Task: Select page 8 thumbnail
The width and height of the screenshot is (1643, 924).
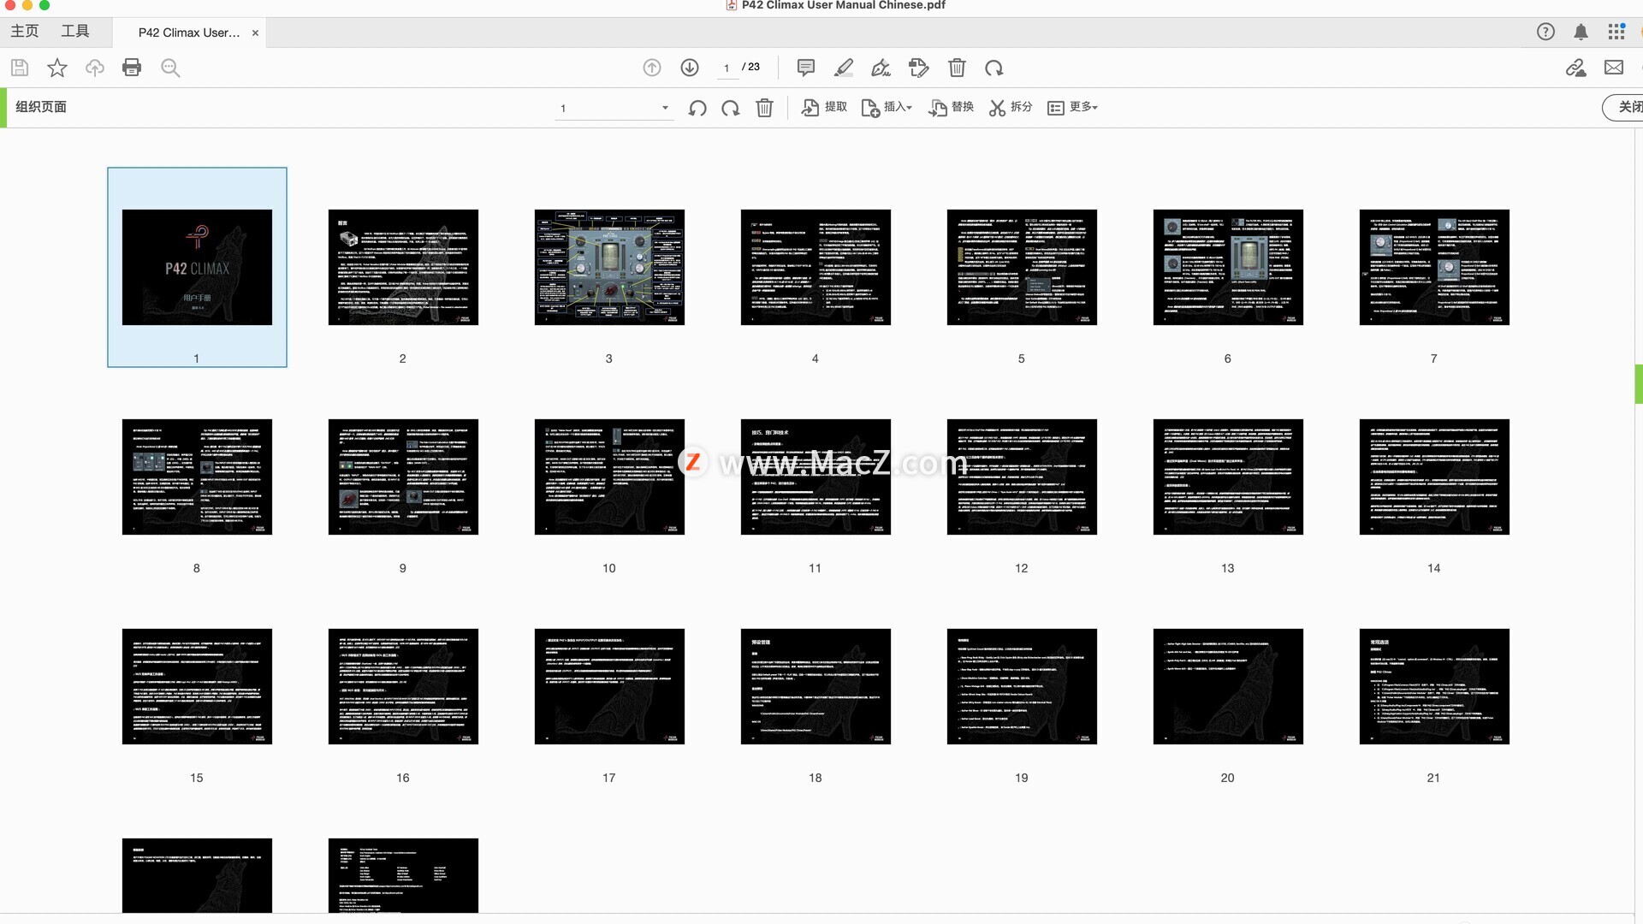Action: (x=197, y=477)
